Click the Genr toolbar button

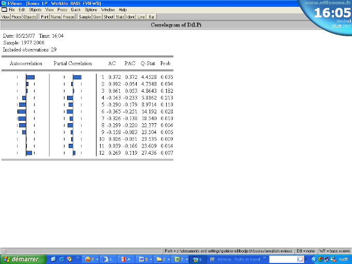(97, 17)
